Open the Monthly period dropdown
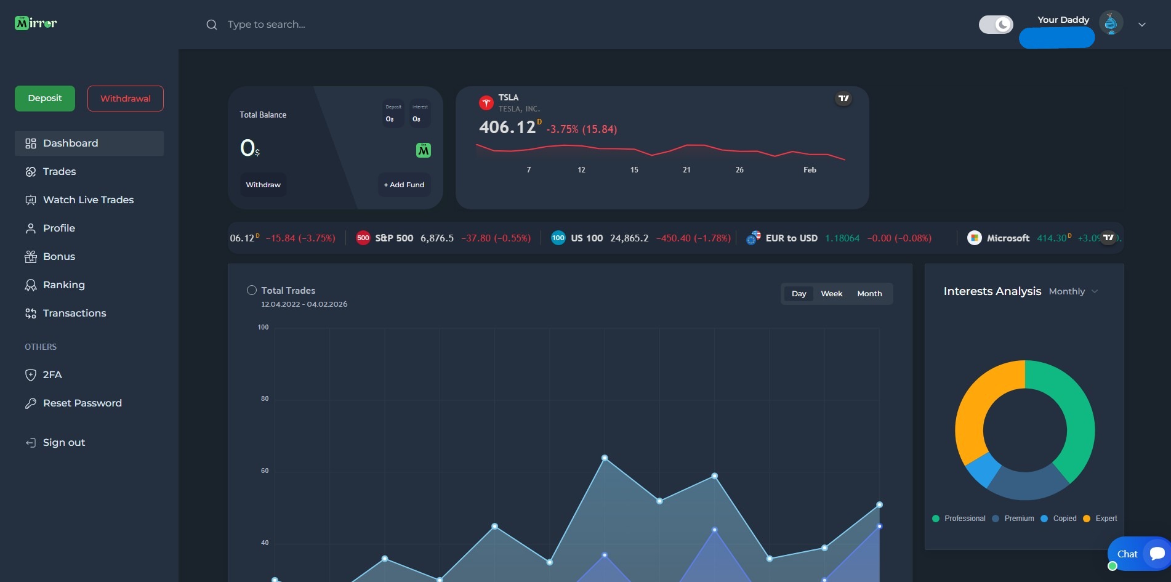Image resolution: width=1171 pixels, height=582 pixels. [x=1067, y=291]
